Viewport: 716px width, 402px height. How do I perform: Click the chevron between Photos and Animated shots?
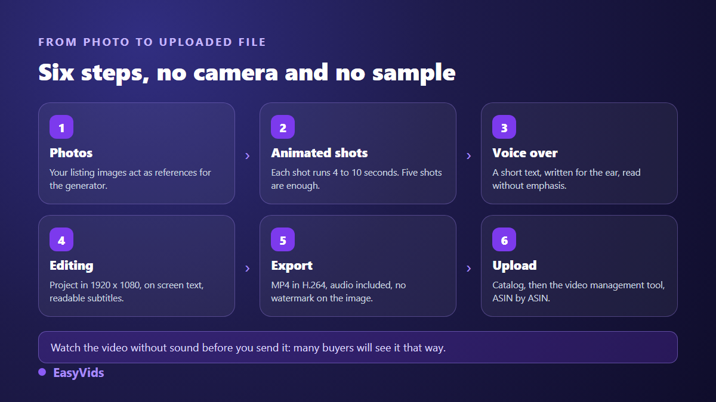pos(247,156)
